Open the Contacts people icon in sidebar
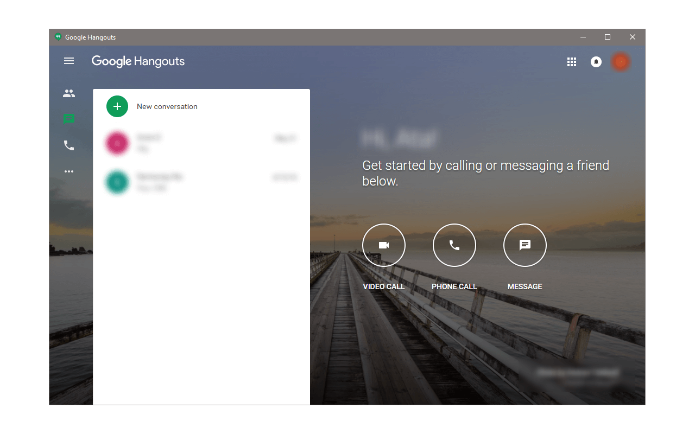The image size is (695, 434). (x=69, y=93)
